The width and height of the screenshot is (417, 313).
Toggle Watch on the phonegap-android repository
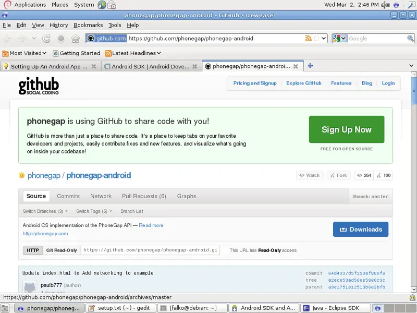pos(310,175)
